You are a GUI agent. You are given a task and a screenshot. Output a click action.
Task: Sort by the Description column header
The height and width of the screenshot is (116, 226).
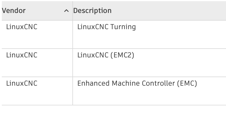(x=149, y=11)
